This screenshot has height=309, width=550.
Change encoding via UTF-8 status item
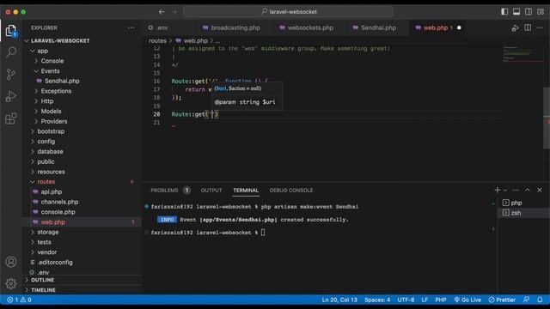point(406,300)
